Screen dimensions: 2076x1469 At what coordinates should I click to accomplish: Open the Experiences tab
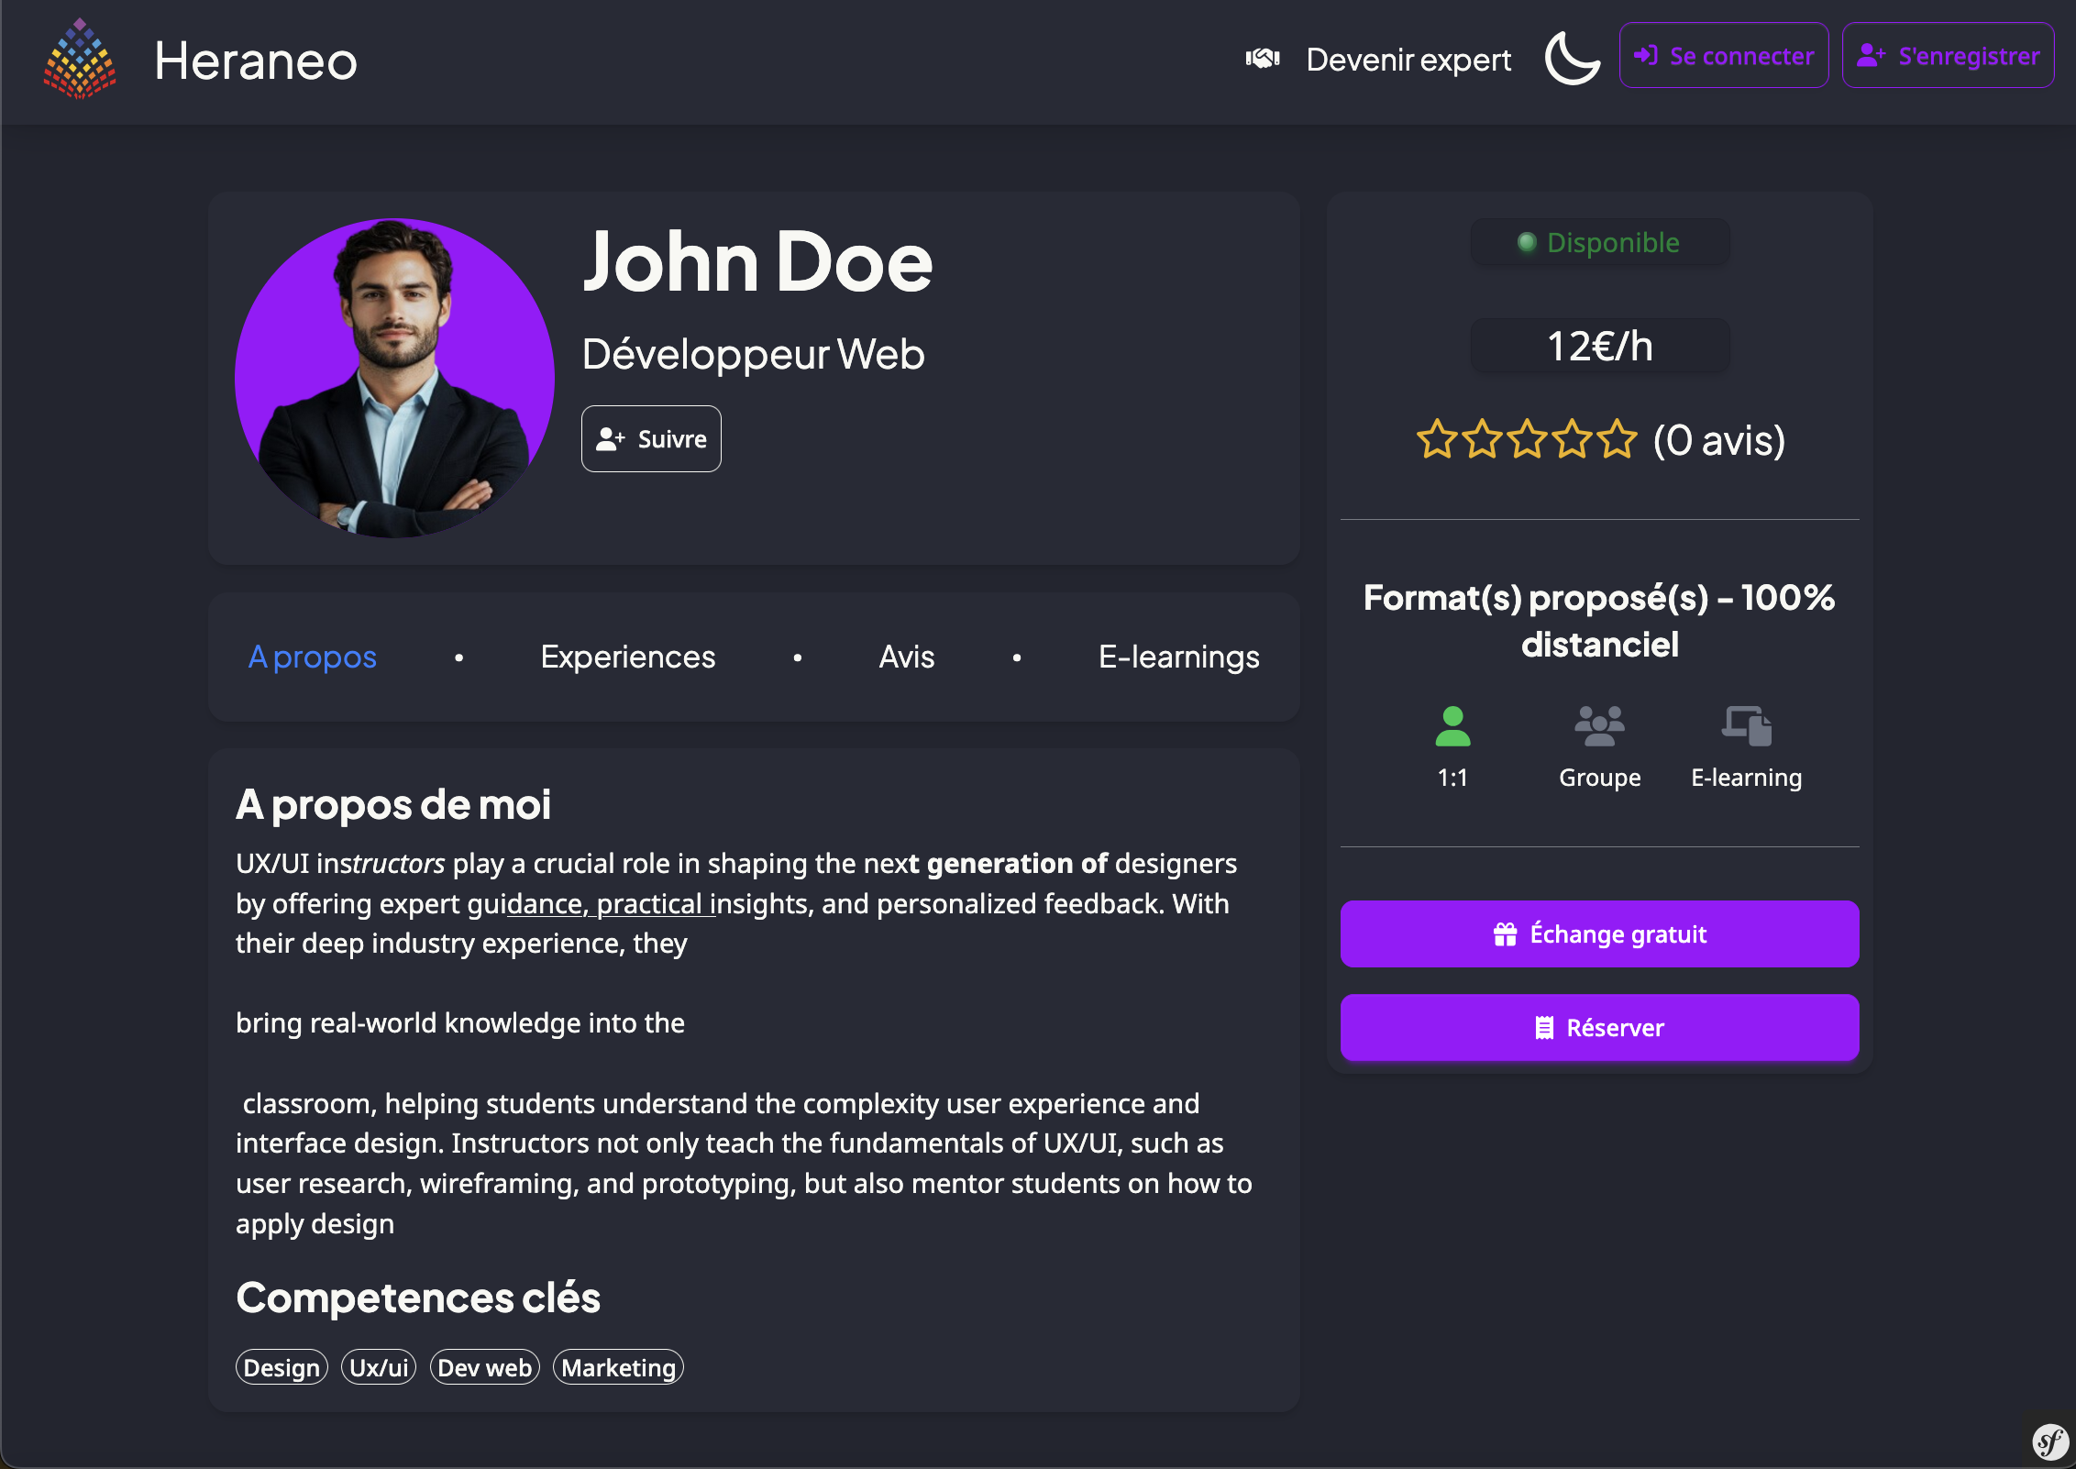click(x=627, y=657)
